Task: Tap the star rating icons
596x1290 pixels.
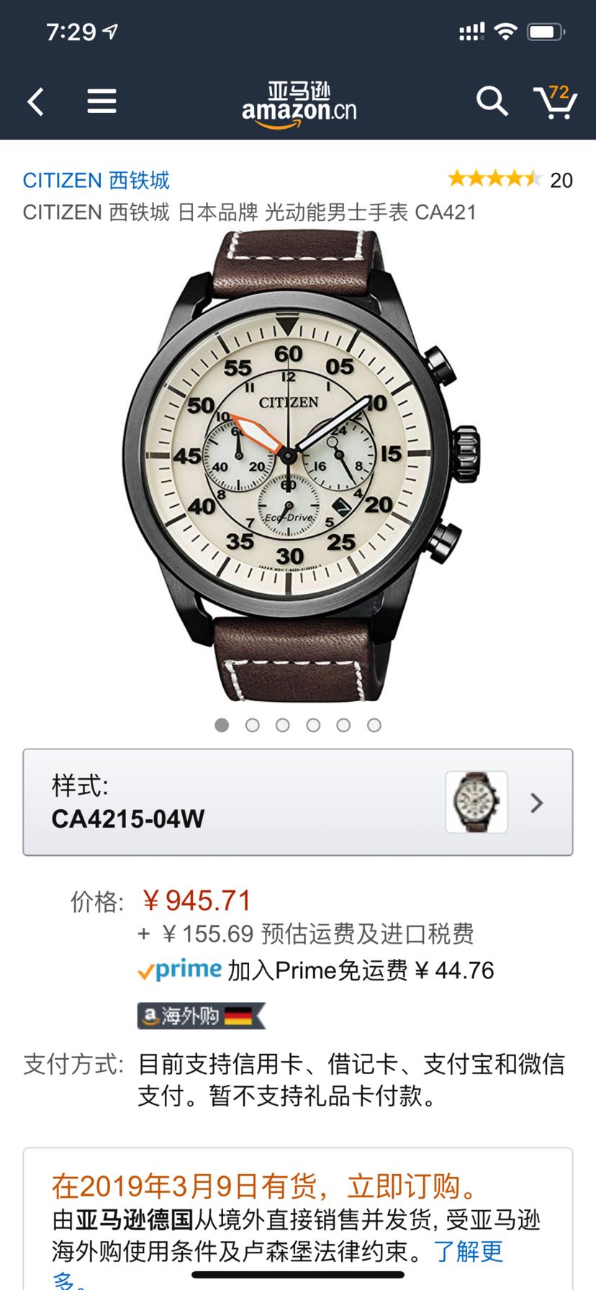Action: [494, 179]
